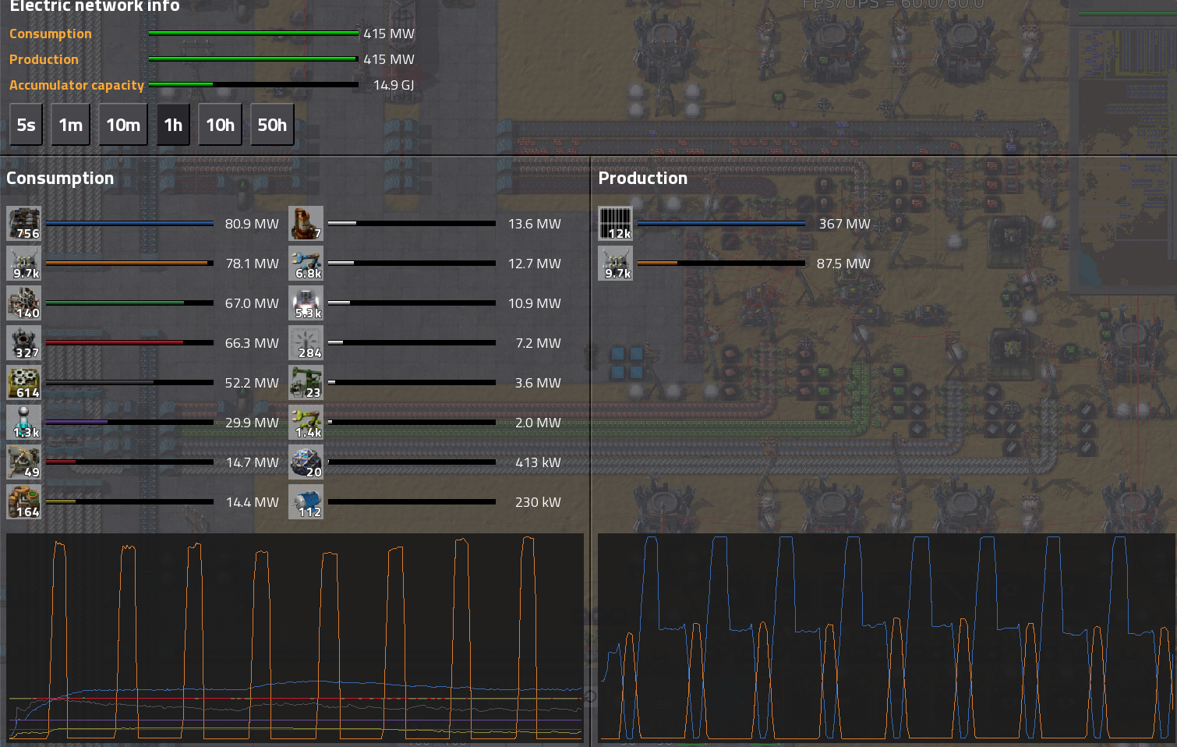
Task: Click inserter icon with count 1.4k
Action: coord(306,423)
